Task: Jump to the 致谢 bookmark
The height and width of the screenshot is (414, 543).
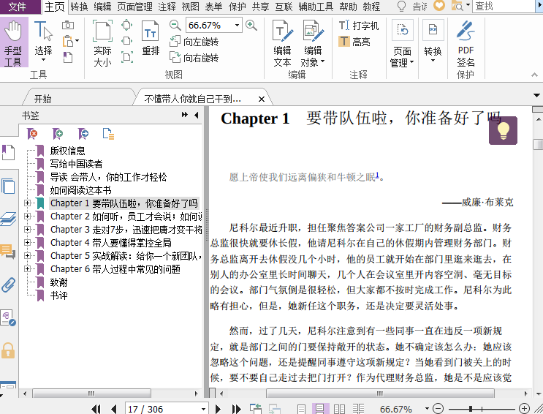Action: pos(58,282)
